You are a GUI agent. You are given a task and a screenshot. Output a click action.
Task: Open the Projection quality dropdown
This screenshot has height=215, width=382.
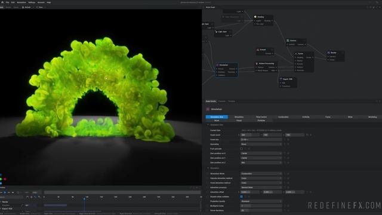pos(261,201)
